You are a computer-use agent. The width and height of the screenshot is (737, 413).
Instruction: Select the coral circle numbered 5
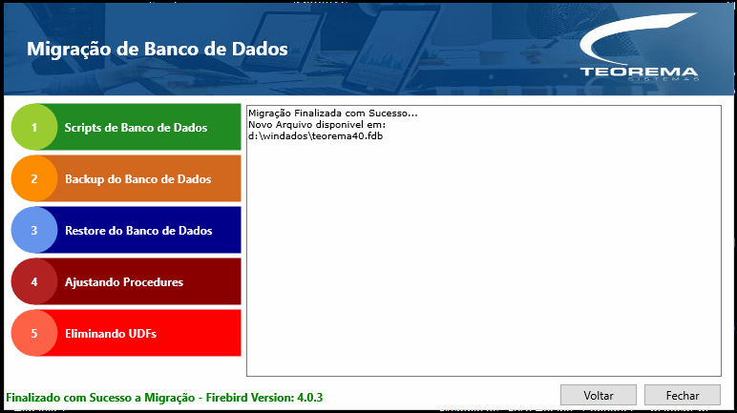pyautogui.click(x=34, y=334)
